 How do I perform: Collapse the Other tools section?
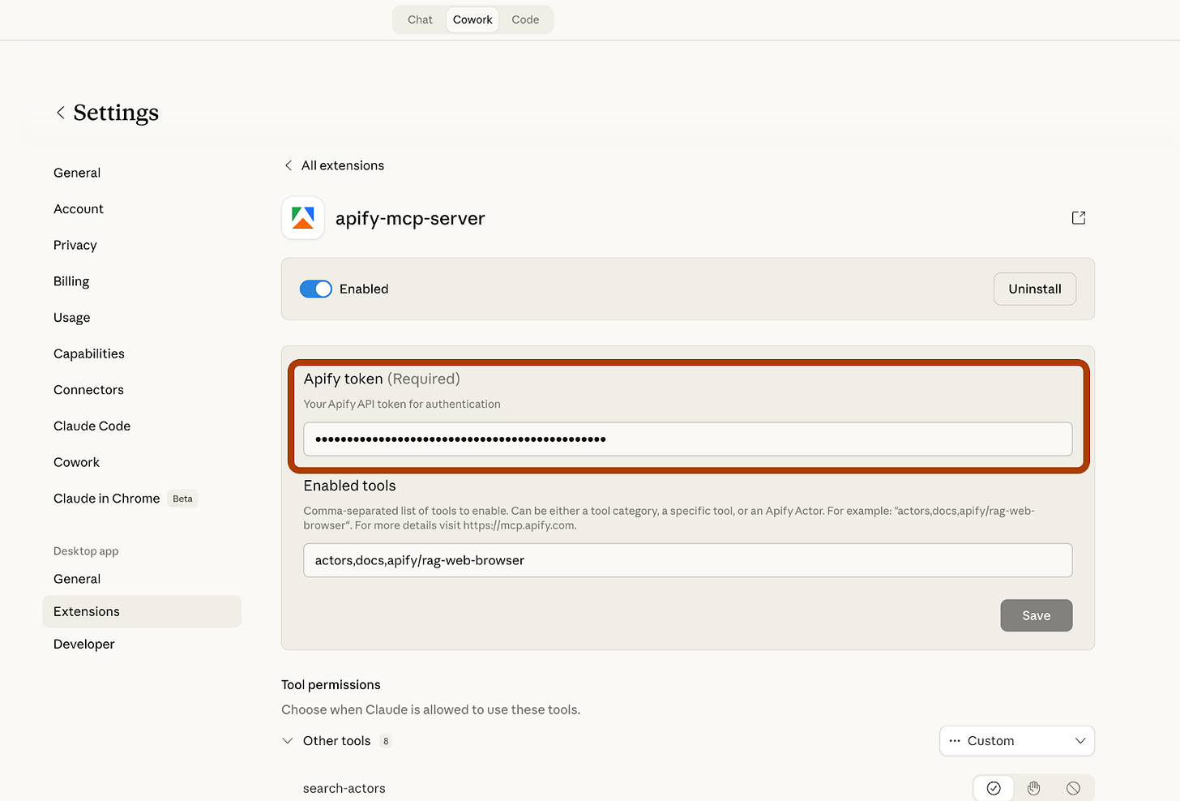pyautogui.click(x=288, y=741)
